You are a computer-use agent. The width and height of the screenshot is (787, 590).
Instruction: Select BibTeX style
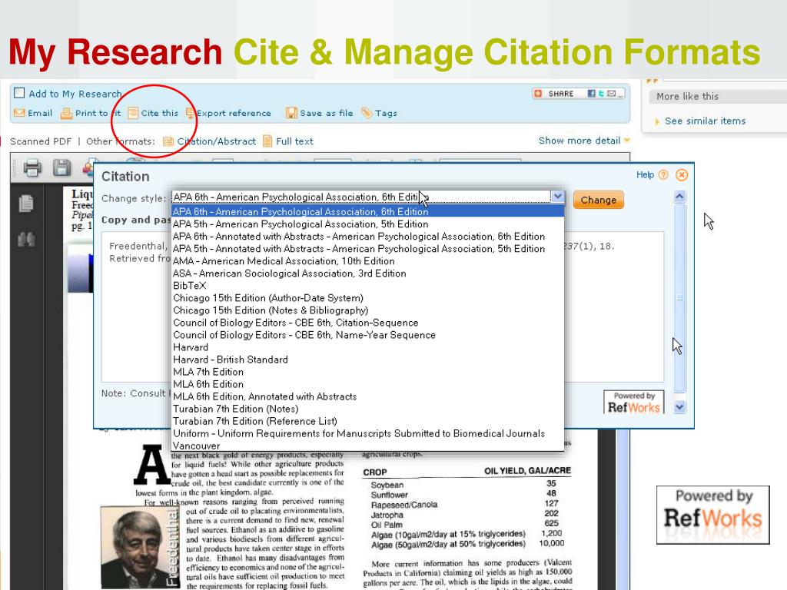pyautogui.click(x=368, y=286)
